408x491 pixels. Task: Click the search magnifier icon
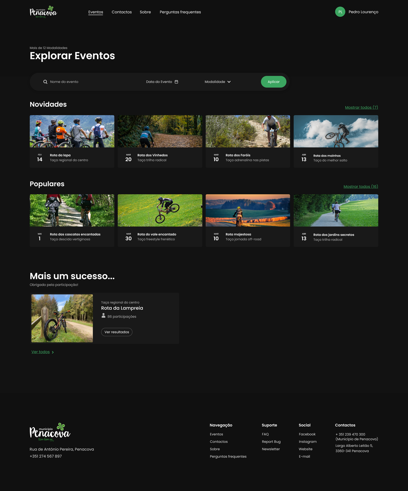(45, 82)
